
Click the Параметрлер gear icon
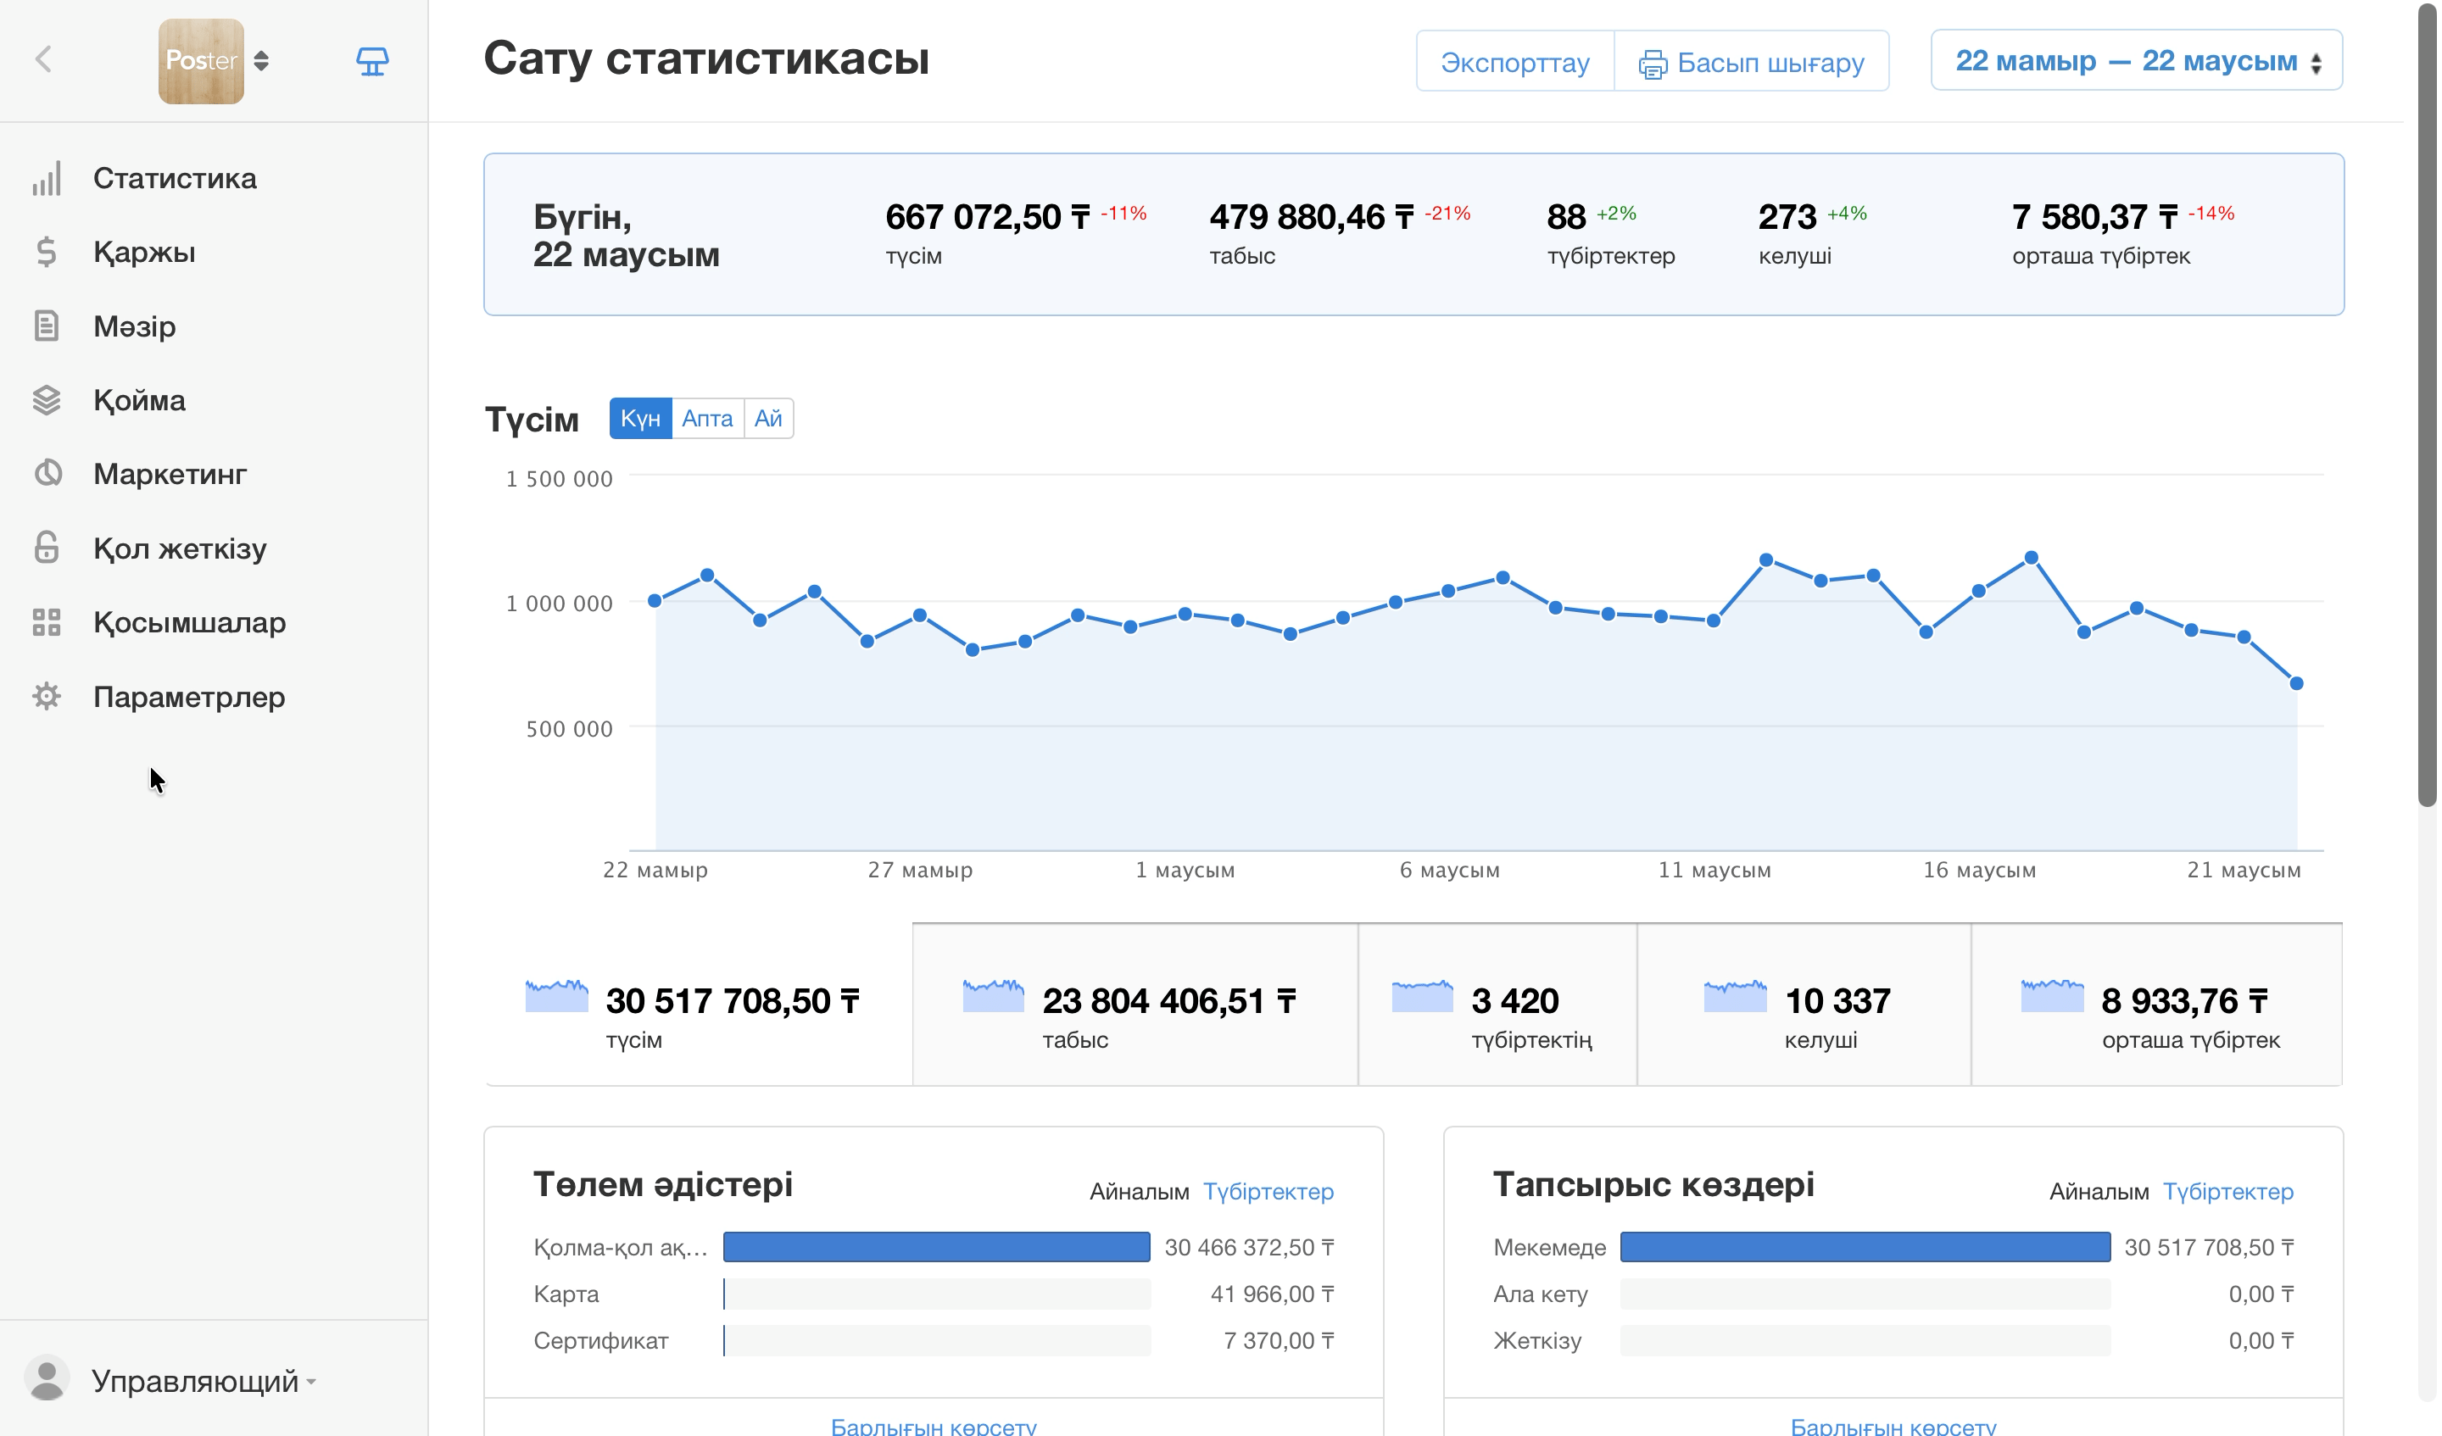coord(47,697)
